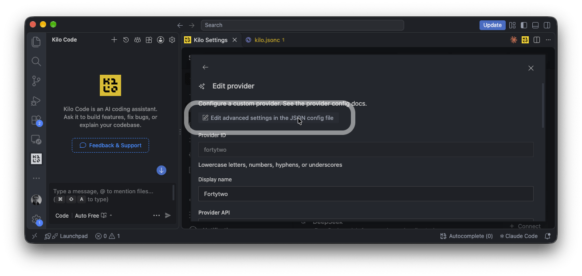Viewport: 582px width, 276px height.
Task: Show additional views via activity bar ellipsis
Action: click(x=36, y=178)
